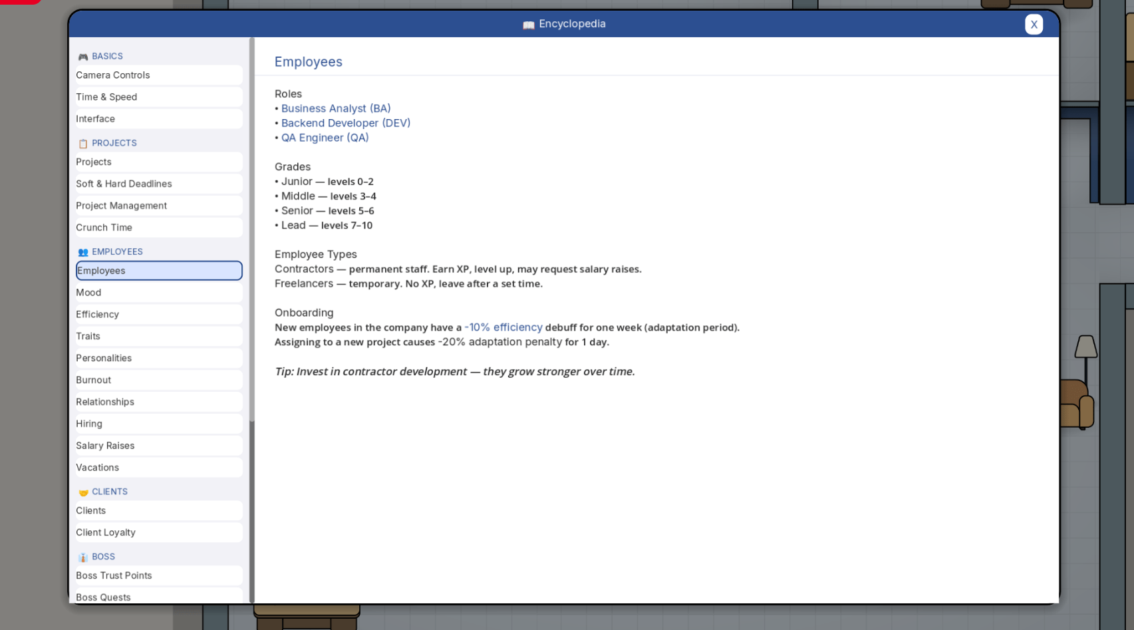Click the Grades subheading
The image size is (1134, 630).
point(293,167)
